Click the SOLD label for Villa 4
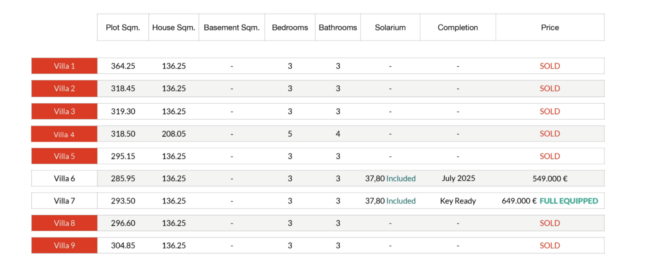Viewport: 645px width, 276px height. [x=550, y=134]
